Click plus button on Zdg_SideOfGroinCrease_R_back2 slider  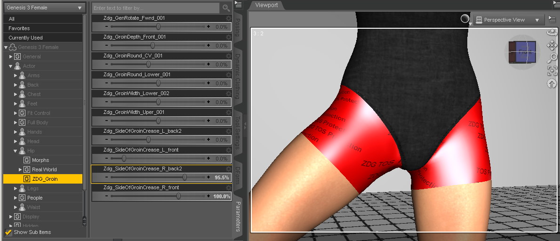[208, 177]
